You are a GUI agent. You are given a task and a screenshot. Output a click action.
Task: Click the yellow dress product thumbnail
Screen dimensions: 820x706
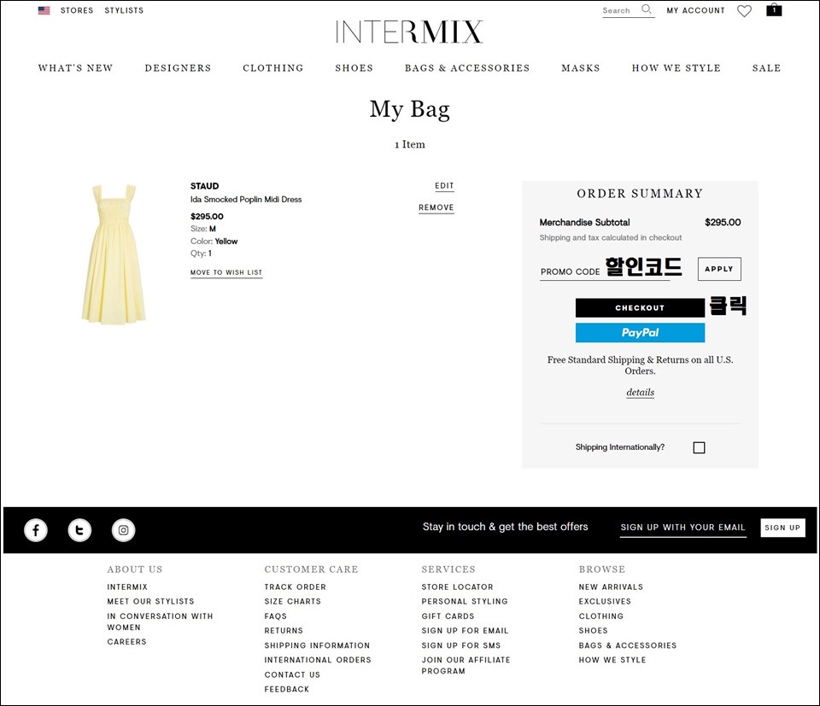click(114, 254)
